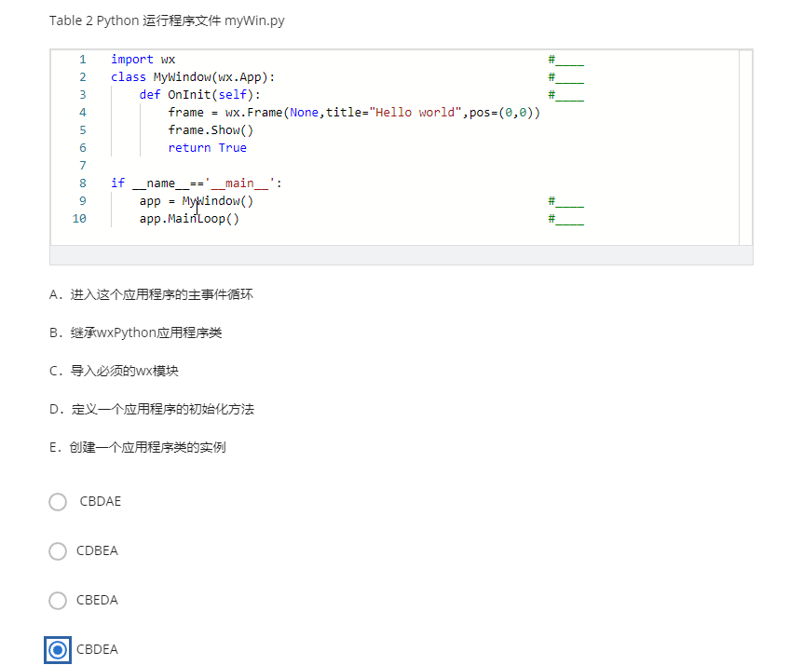Click the wx.Frame 'Hello world' code line

354,113
